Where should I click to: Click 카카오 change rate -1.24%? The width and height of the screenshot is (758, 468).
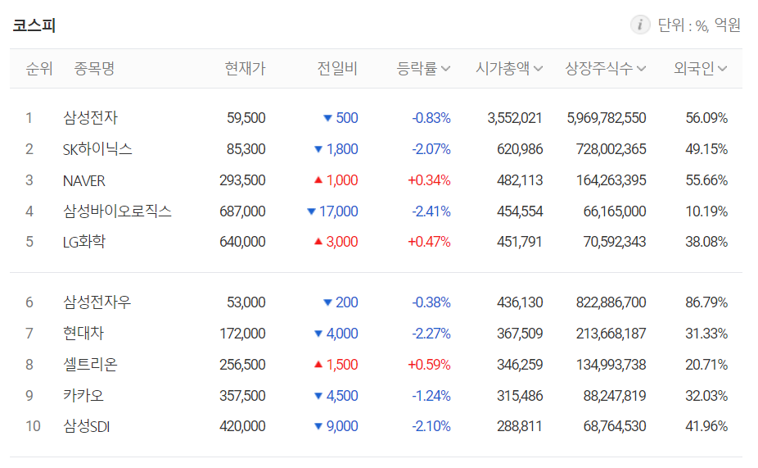coord(431,395)
